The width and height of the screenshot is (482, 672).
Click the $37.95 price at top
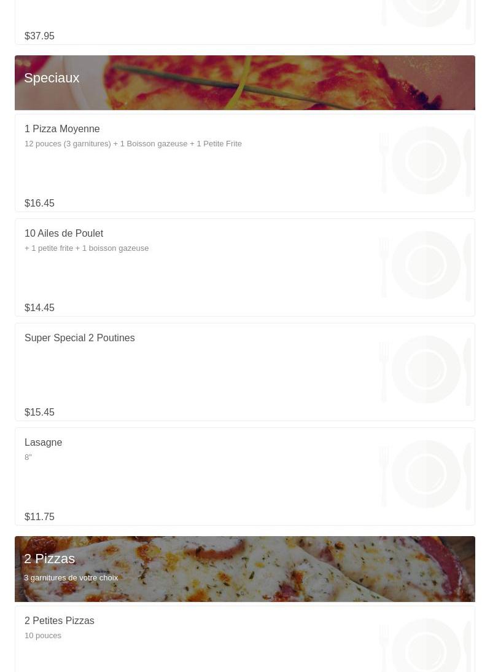pos(39,36)
